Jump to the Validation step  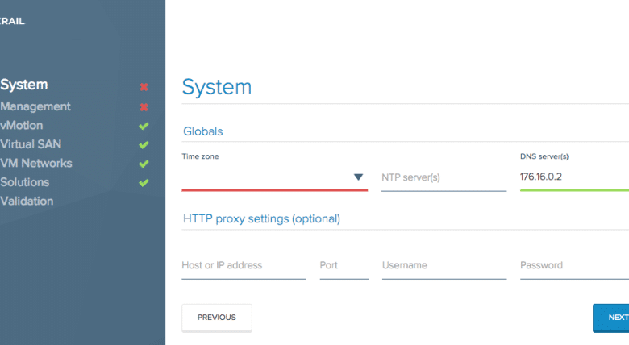click(x=27, y=201)
